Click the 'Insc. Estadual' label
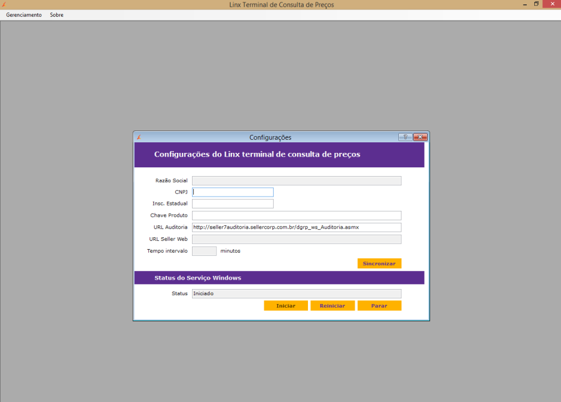 click(170, 203)
